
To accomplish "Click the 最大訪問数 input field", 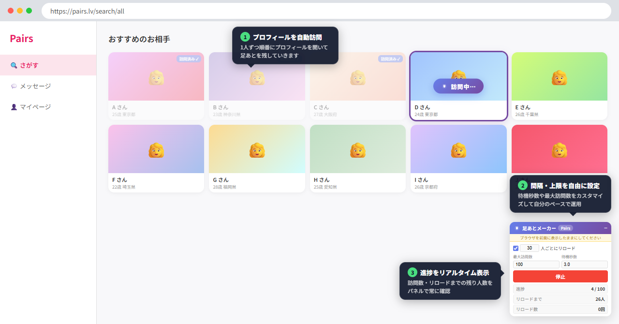I will pos(536,265).
